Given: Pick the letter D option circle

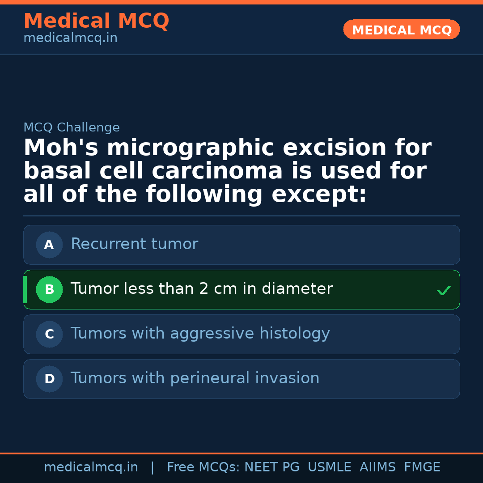Looking at the screenshot, I should (x=49, y=379).
